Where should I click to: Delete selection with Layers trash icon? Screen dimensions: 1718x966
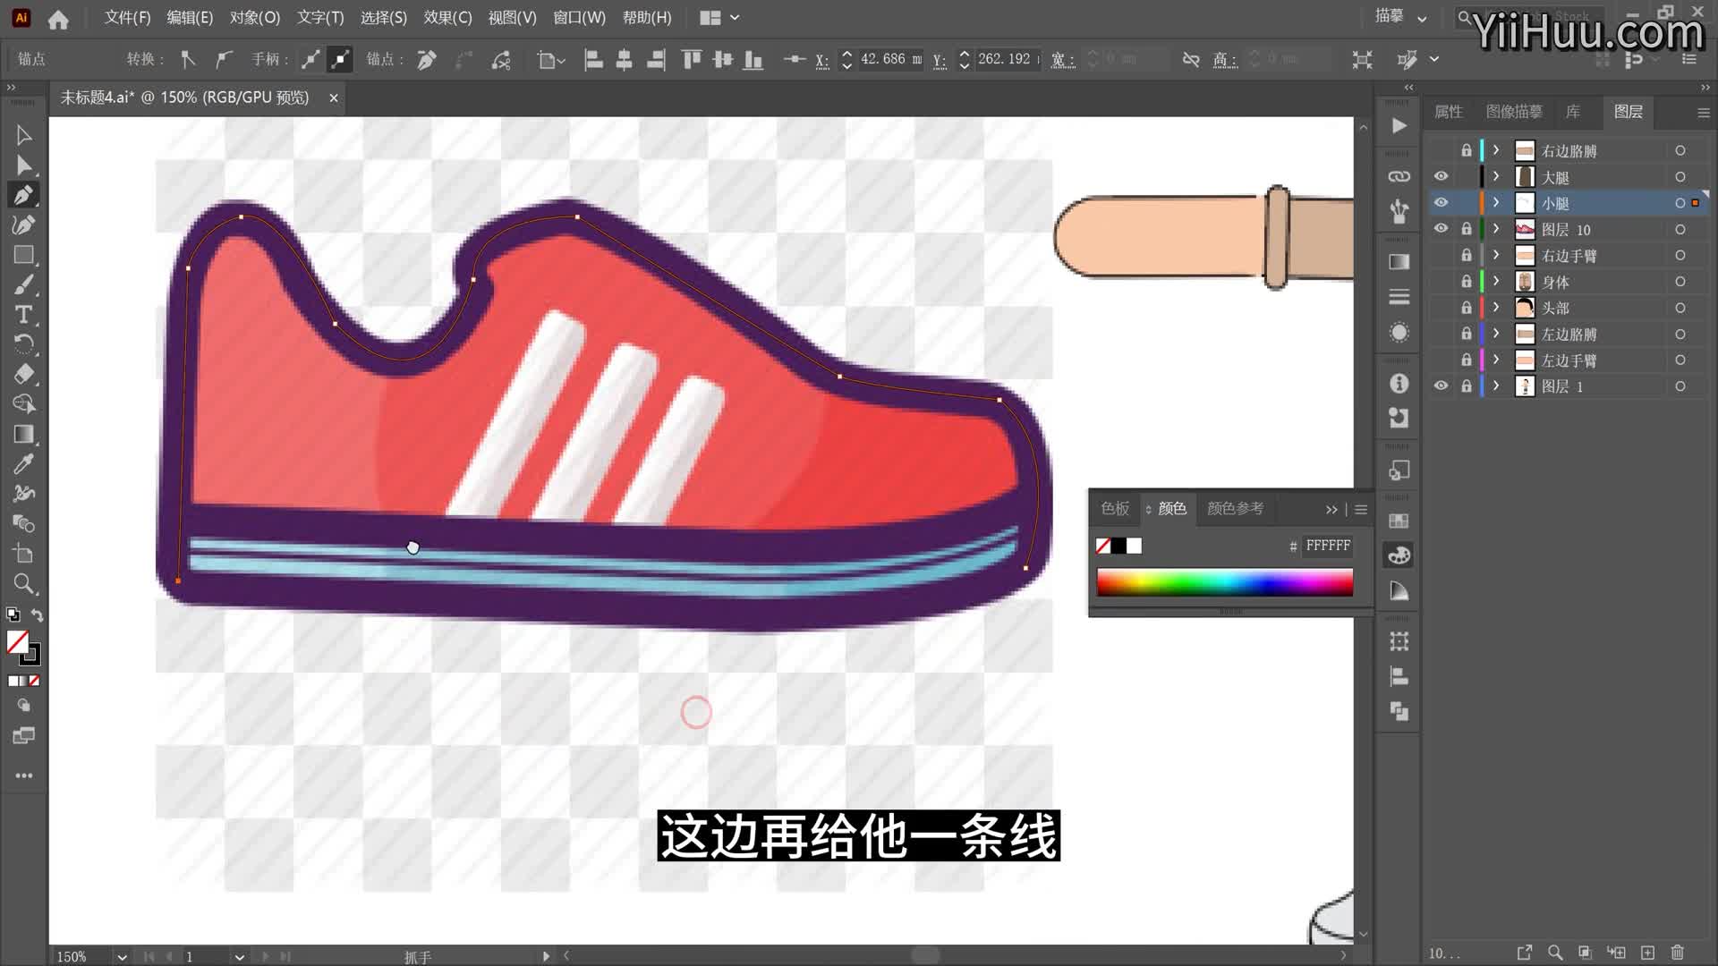pos(1678,953)
